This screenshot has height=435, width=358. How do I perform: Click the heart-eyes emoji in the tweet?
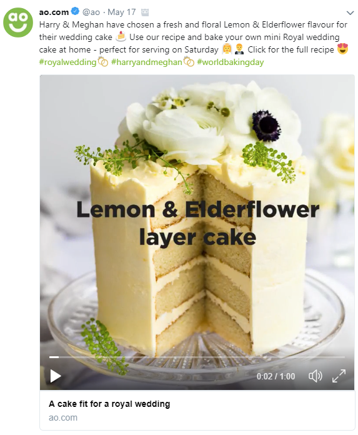pyautogui.click(x=343, y=49)
